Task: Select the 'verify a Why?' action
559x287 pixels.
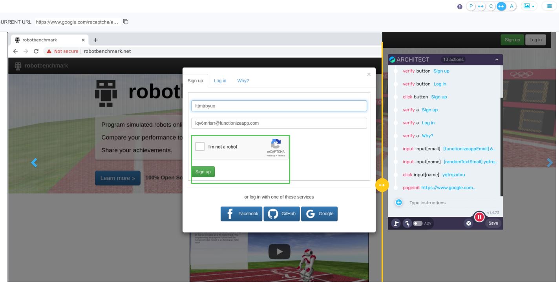Action: click(418, 136)
